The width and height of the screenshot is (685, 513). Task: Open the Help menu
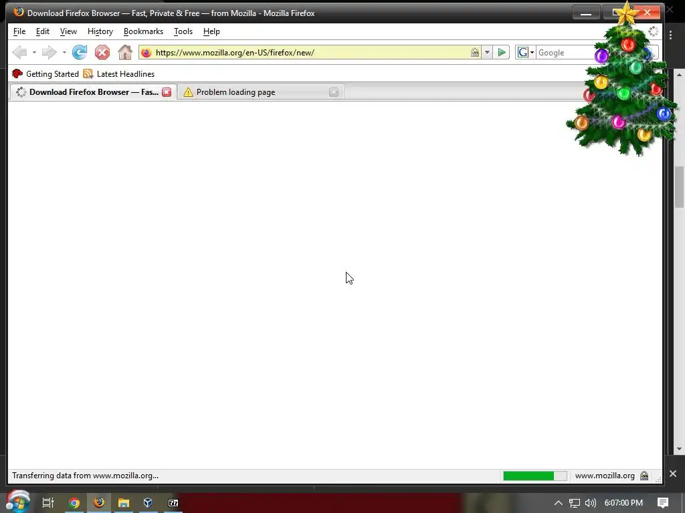211,31
